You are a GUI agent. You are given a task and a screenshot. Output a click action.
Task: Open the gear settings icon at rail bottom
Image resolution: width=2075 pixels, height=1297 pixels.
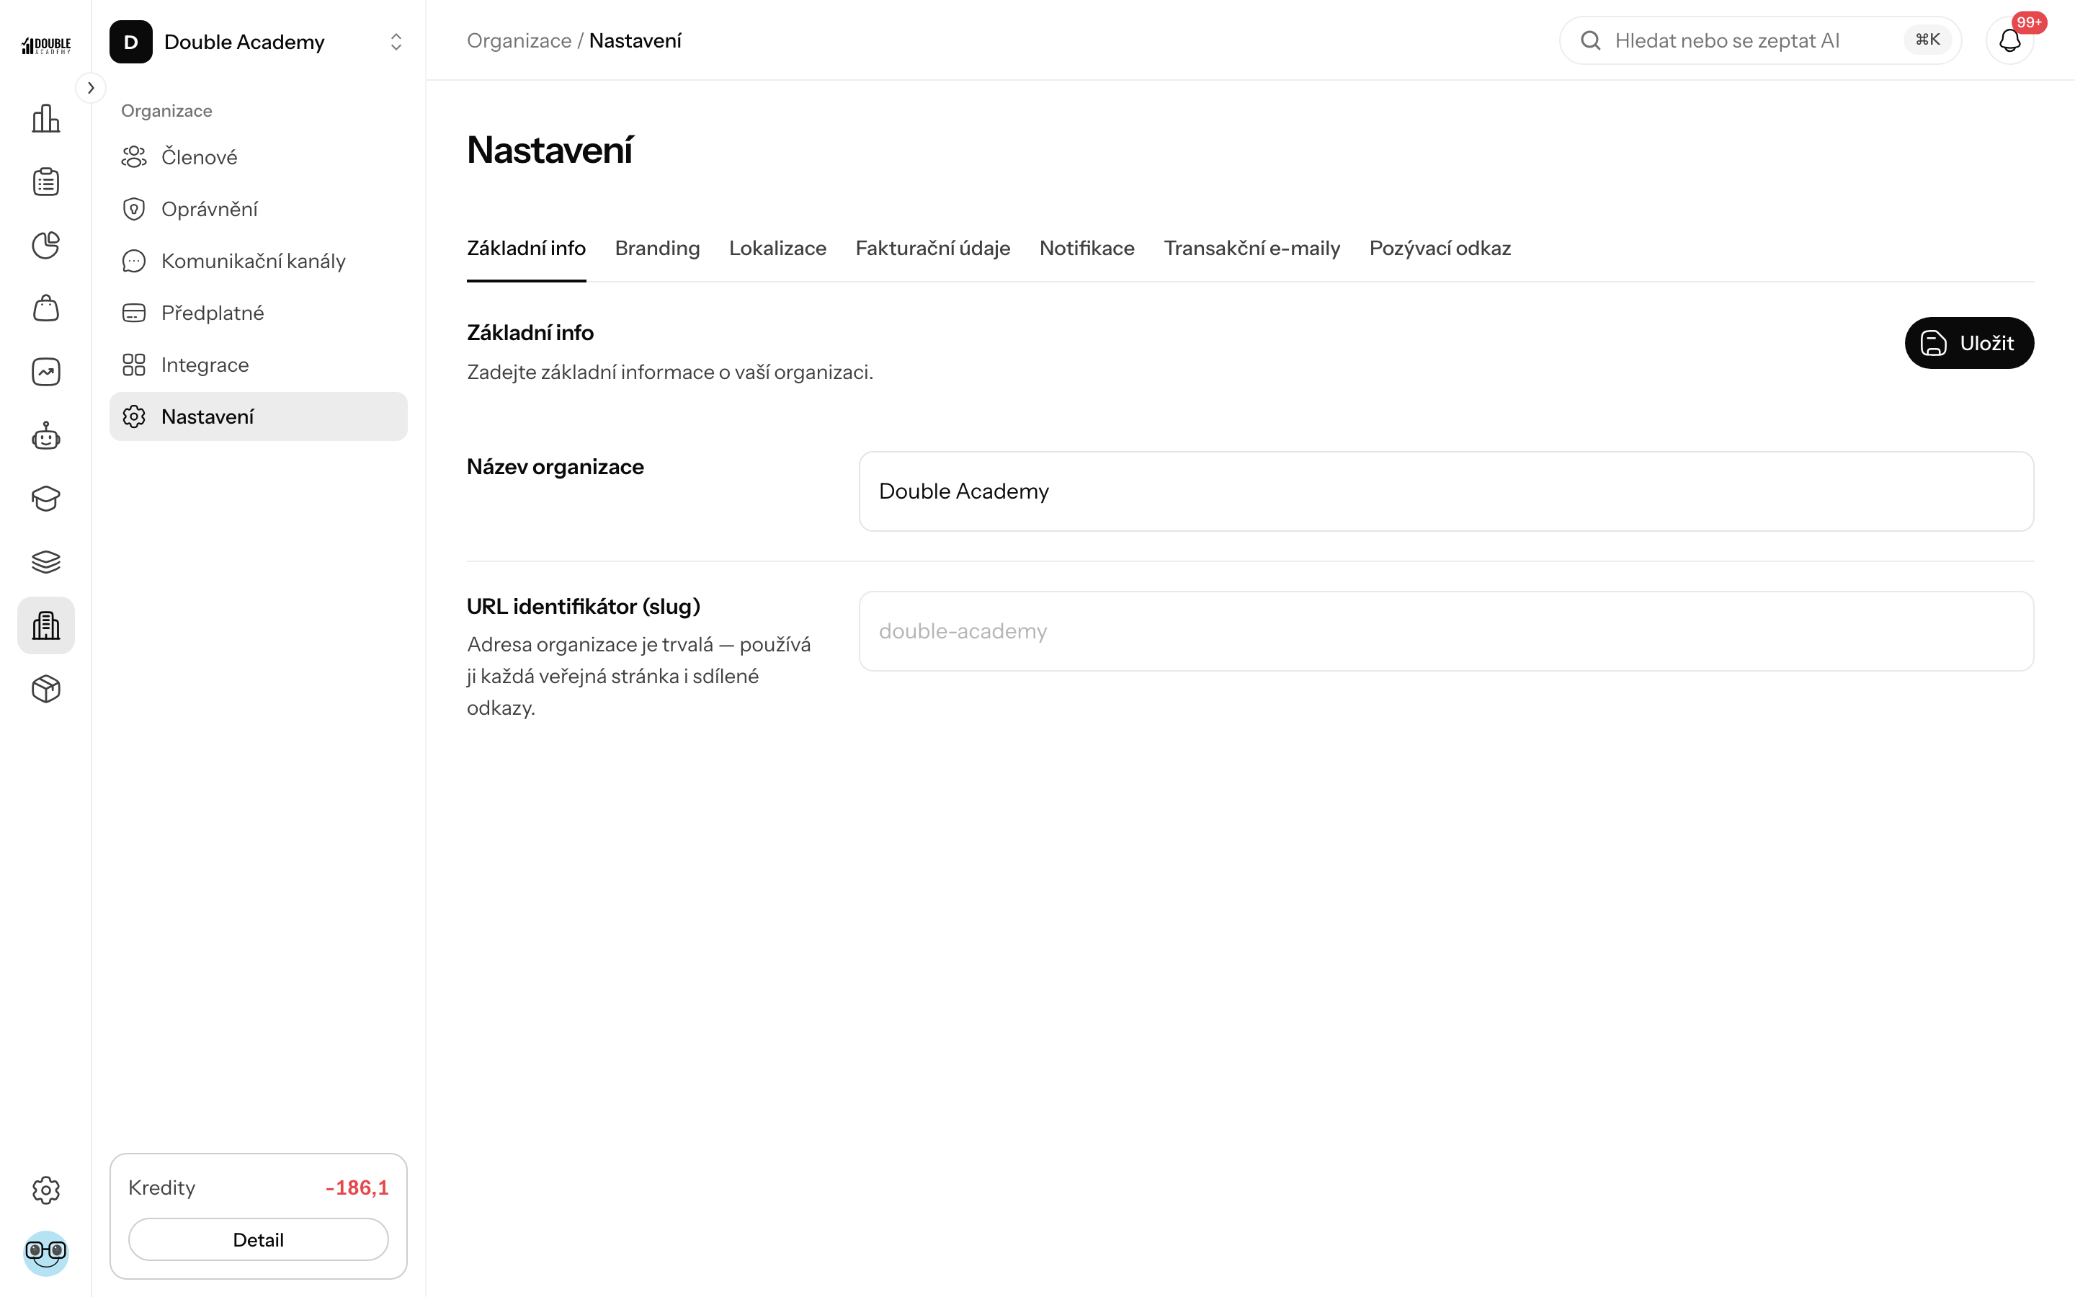(45, 1190)
